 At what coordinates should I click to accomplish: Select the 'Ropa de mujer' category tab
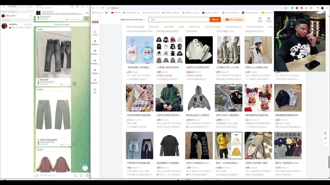click(195, 27)
